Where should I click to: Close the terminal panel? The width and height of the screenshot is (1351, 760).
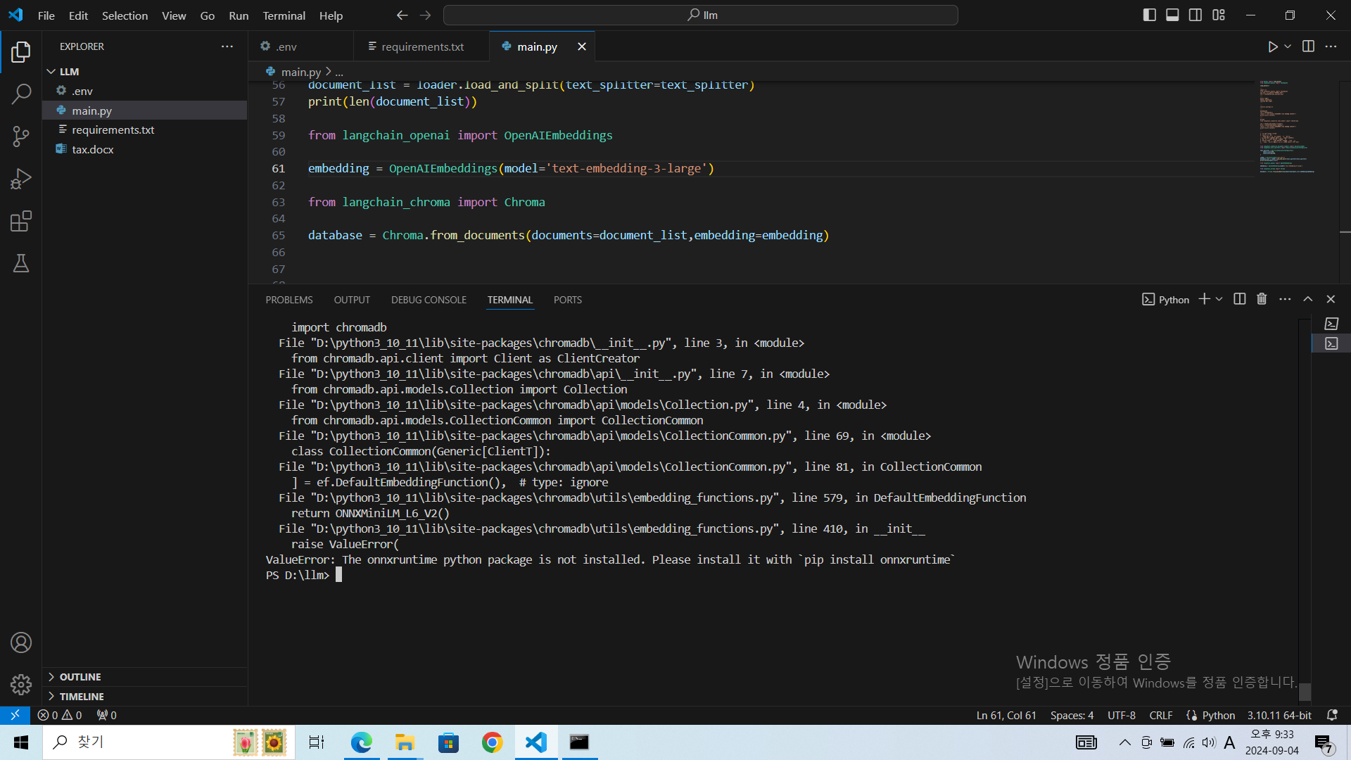click(x=1331, y=299)
